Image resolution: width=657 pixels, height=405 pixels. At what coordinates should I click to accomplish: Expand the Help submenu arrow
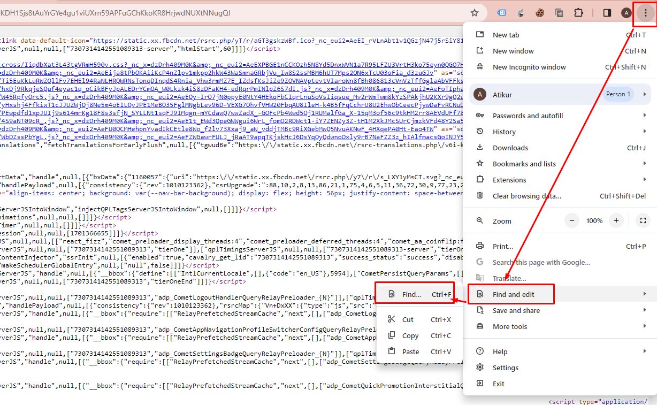coord(645,351)
